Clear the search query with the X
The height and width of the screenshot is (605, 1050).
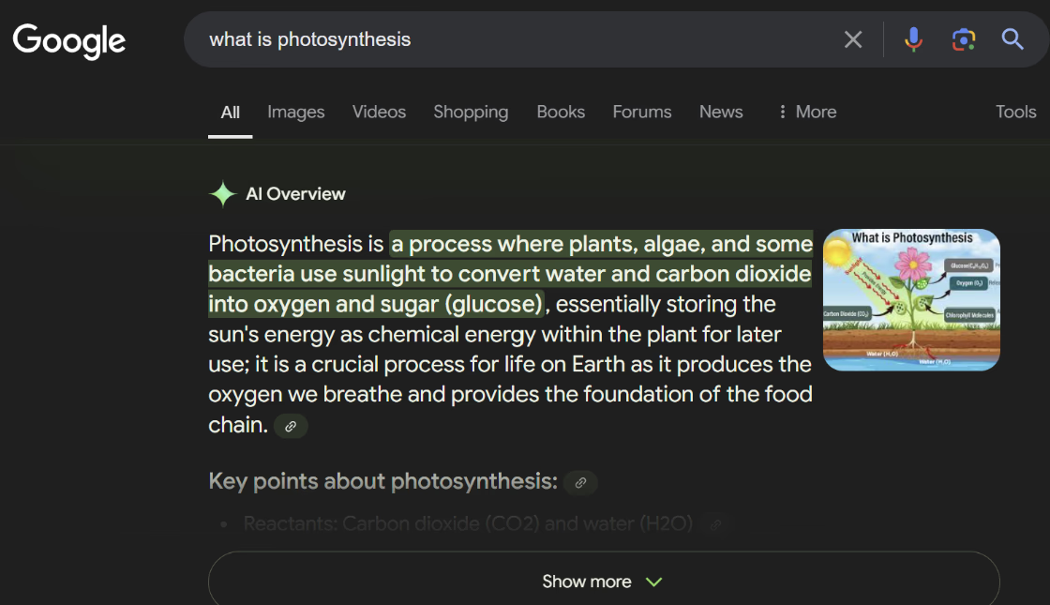pos(853,39)
